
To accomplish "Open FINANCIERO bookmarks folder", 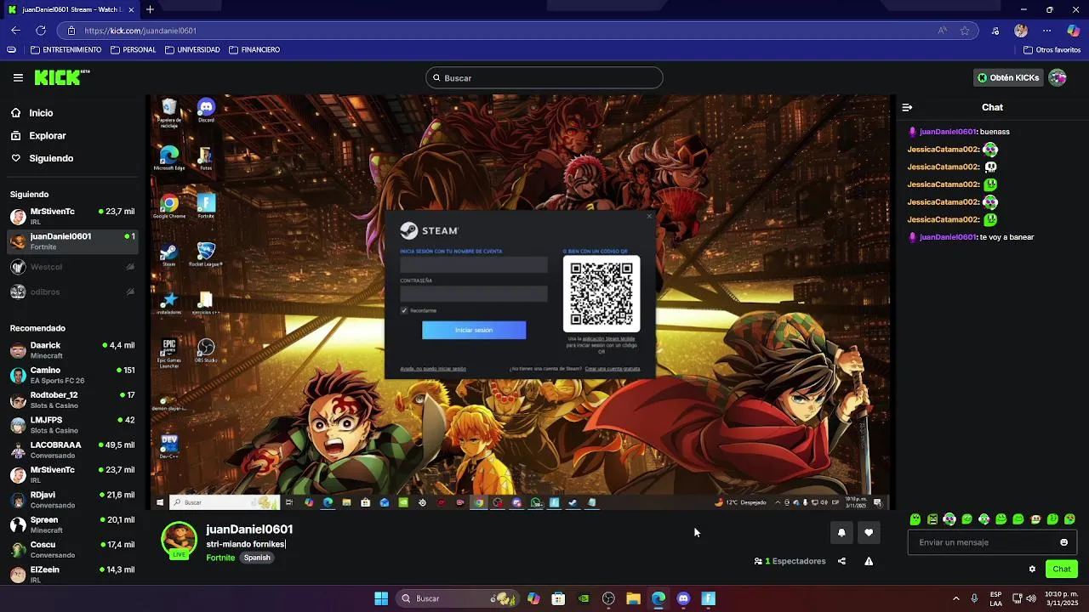I will coord(254,50).
